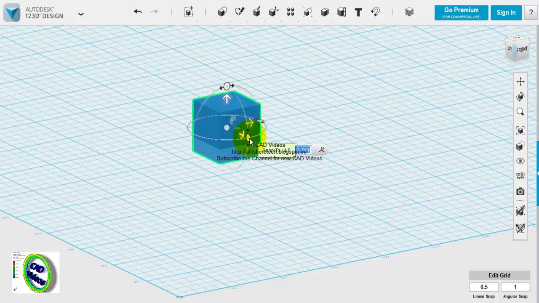Click the Autodesk 123D Design logo

pyautogui.click(x=12, y=12)
